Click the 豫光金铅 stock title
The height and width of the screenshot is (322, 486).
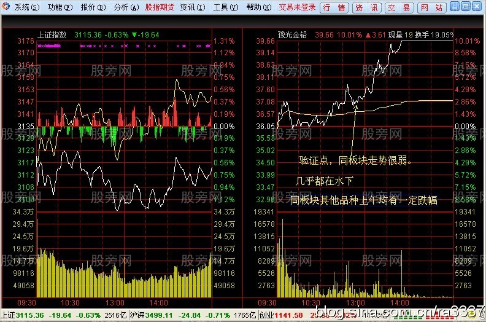292,35
